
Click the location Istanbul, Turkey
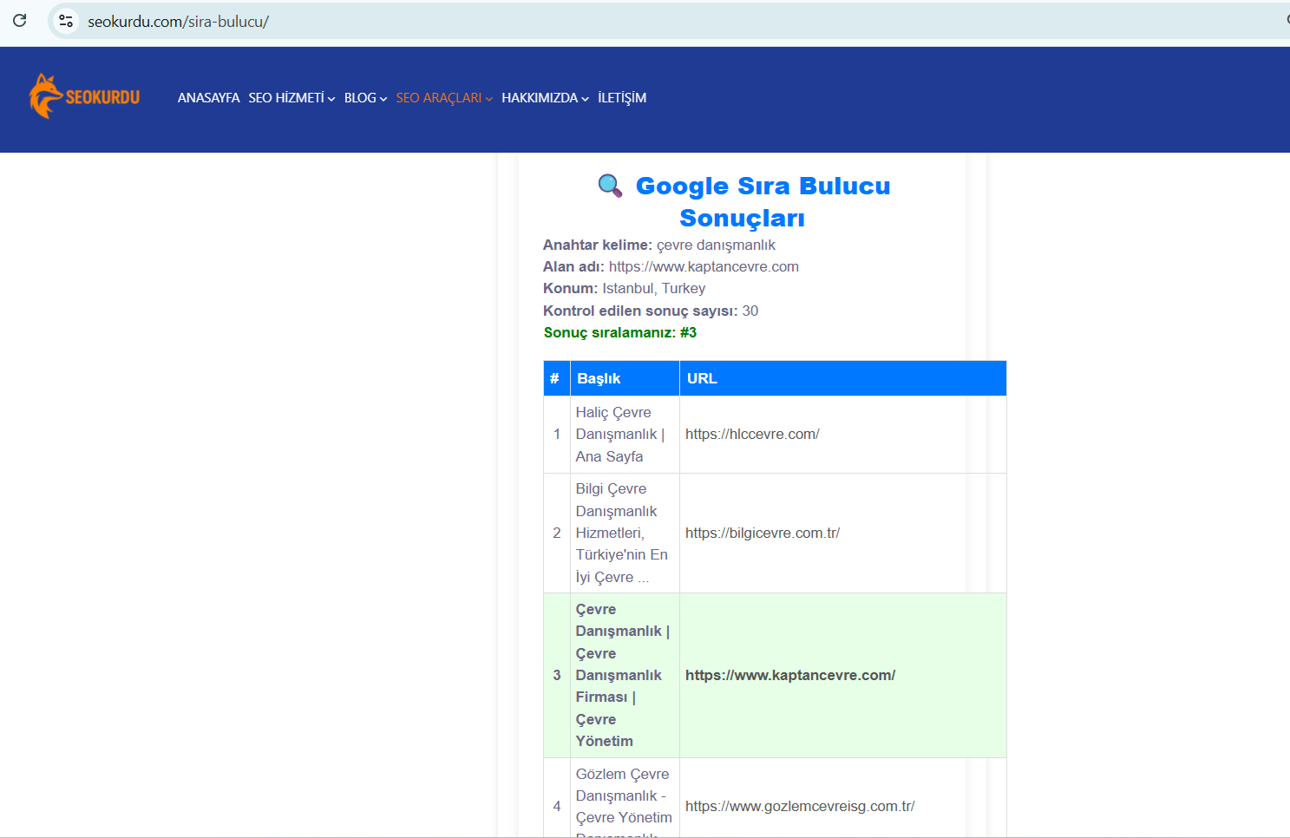[654, 289]
